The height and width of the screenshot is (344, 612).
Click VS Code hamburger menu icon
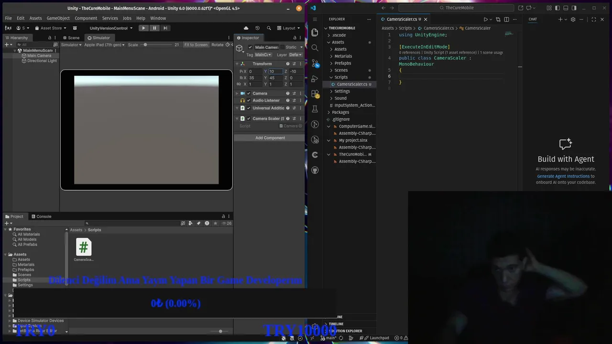[315, 19]
